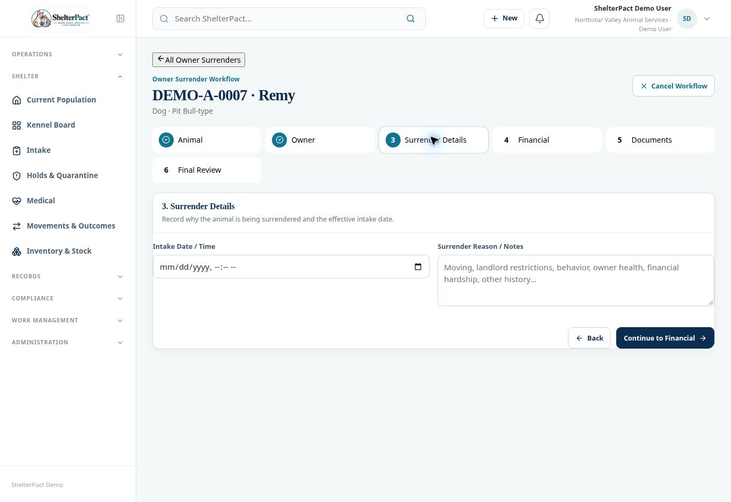Collapse the Shelter group
The height and width of the screenshot is (502, 731).
pos(68,76)
